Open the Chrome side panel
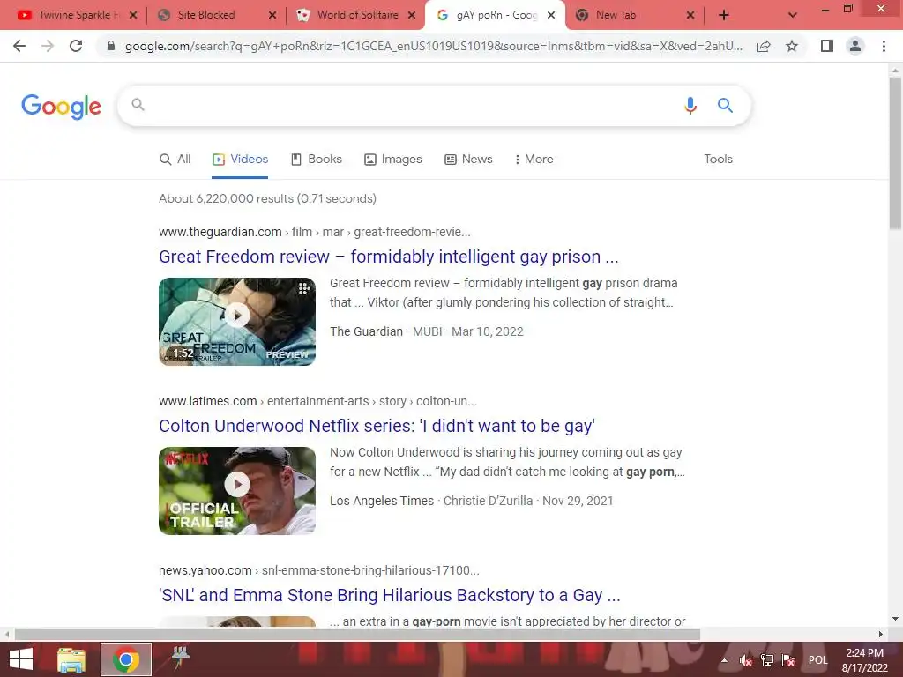 tap(827, 46)
